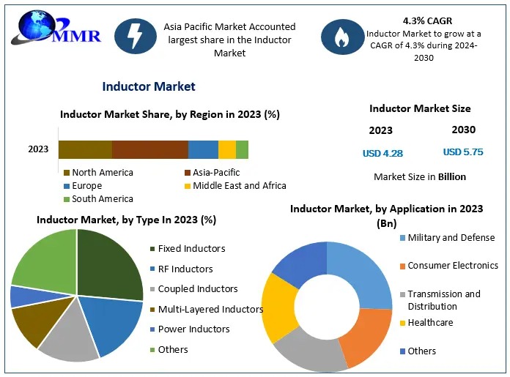Click the flame circle icon

click(x=341, y=37)
